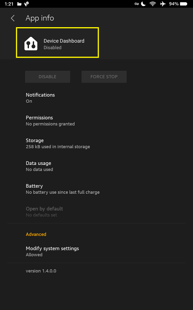The height and width of the screenshot is (310, 193).
Task: Tap the Wi-Fi status bar icon
Action: coord(152,4)
